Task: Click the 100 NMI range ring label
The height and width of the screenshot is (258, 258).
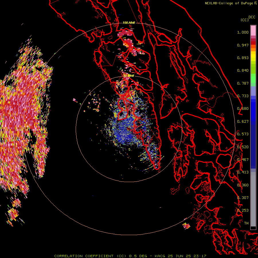Action: (x=129, y=23)
